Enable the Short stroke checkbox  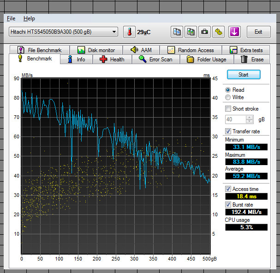[228, 109]
